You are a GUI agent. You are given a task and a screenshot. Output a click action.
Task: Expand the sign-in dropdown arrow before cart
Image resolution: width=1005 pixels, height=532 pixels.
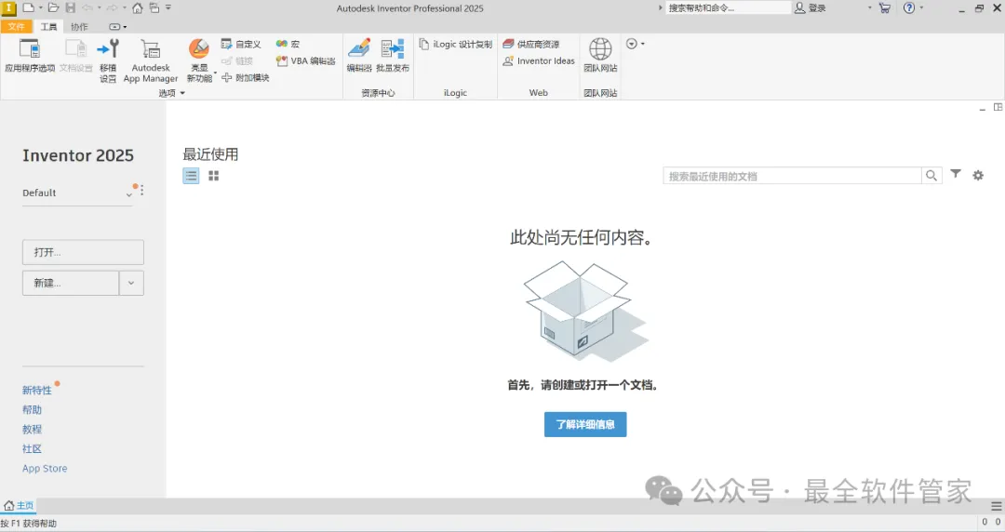pos(870,7)
